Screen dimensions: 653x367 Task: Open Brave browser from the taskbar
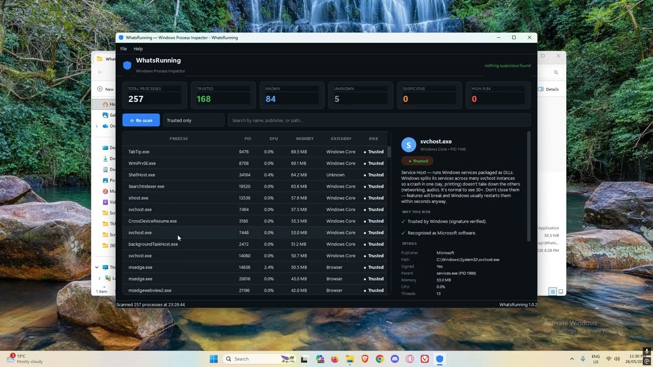[365, 359]
